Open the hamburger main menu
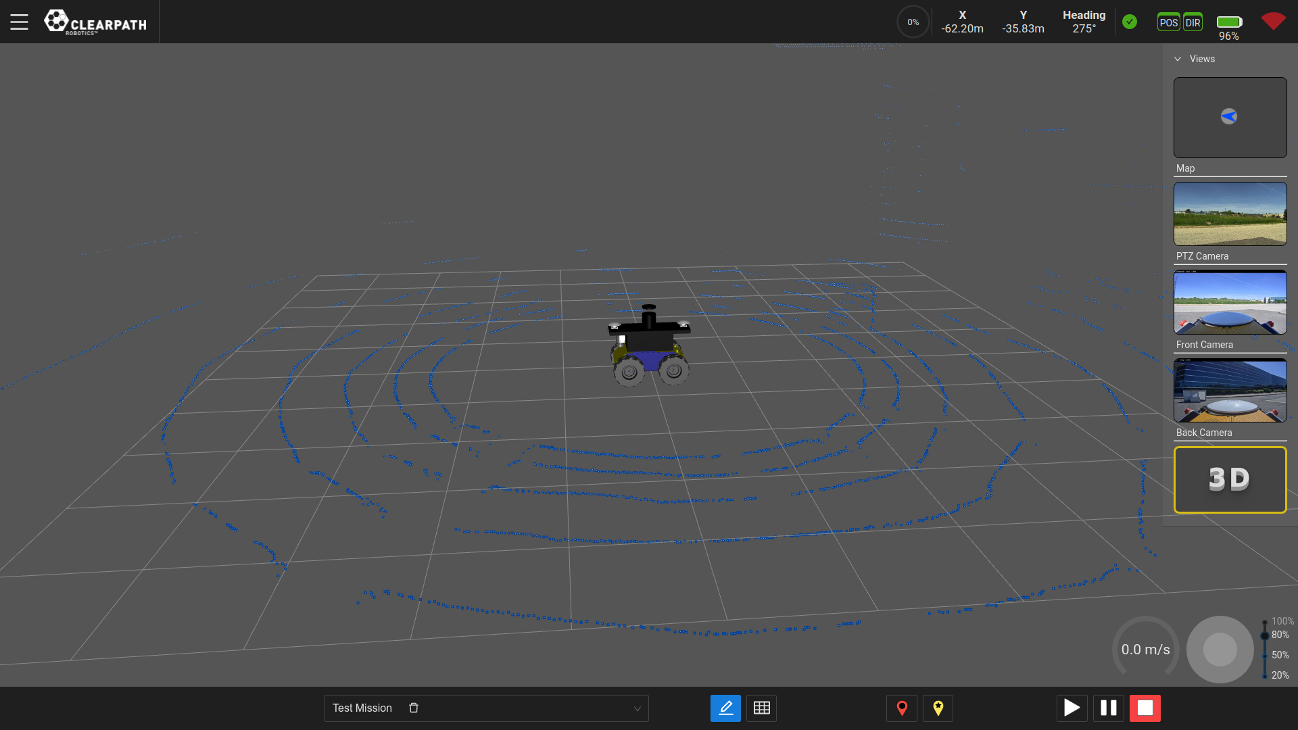1298x730 pixels. point(19,22)
